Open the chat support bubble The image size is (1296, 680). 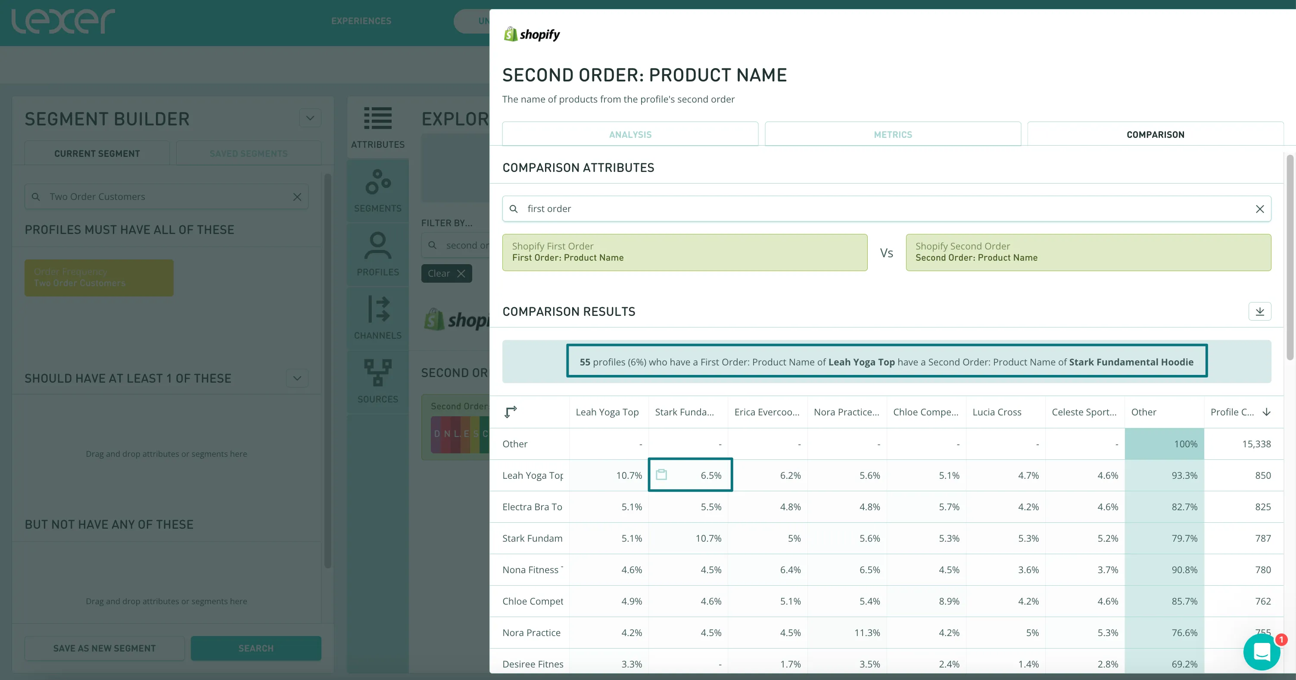click(x=1261, y=652)
